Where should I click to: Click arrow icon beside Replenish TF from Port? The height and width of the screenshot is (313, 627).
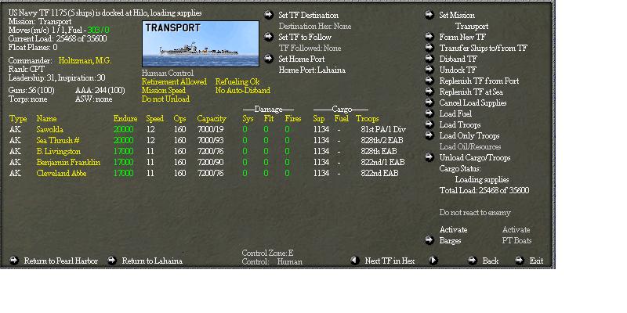(x=429, y=81)
